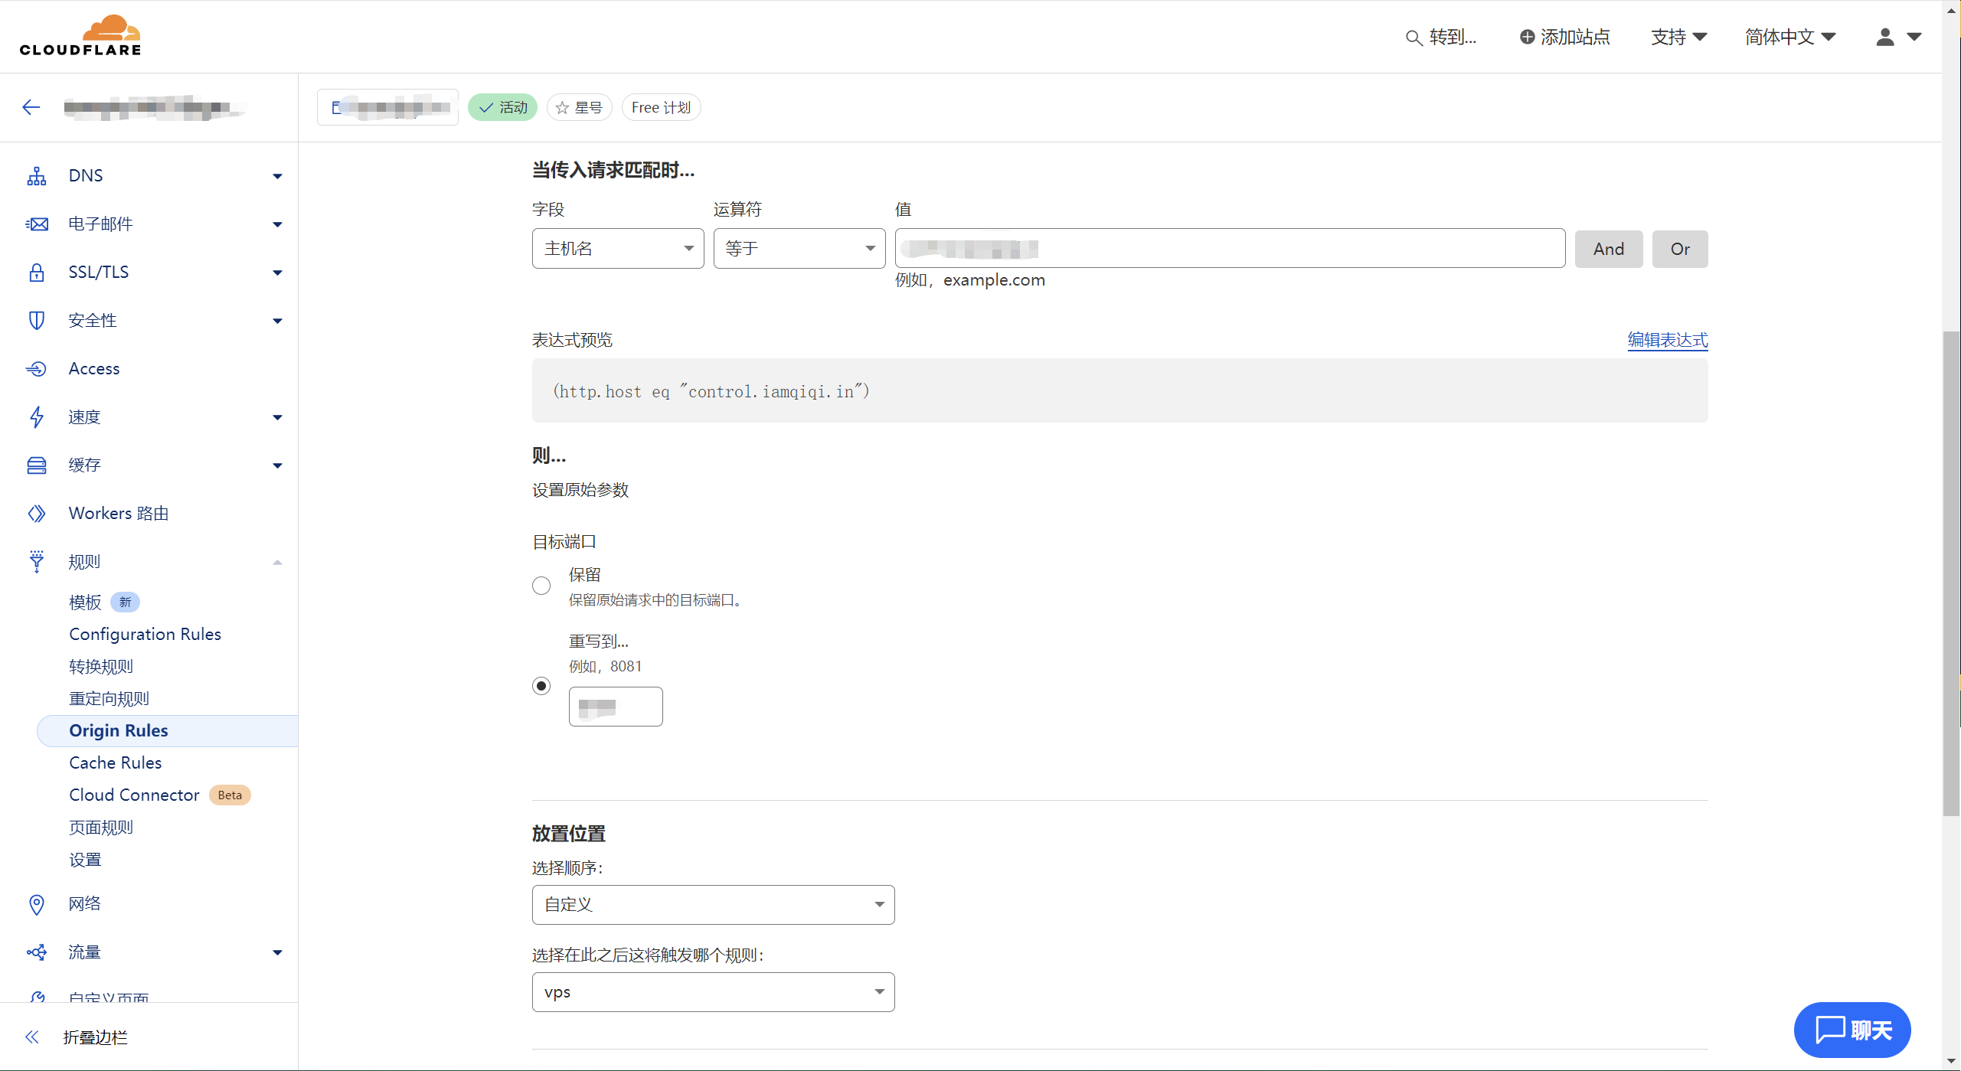Open 重定向规则 in the sidebar
This screenshot has height=1071, width=1961.
pos(109,699)
